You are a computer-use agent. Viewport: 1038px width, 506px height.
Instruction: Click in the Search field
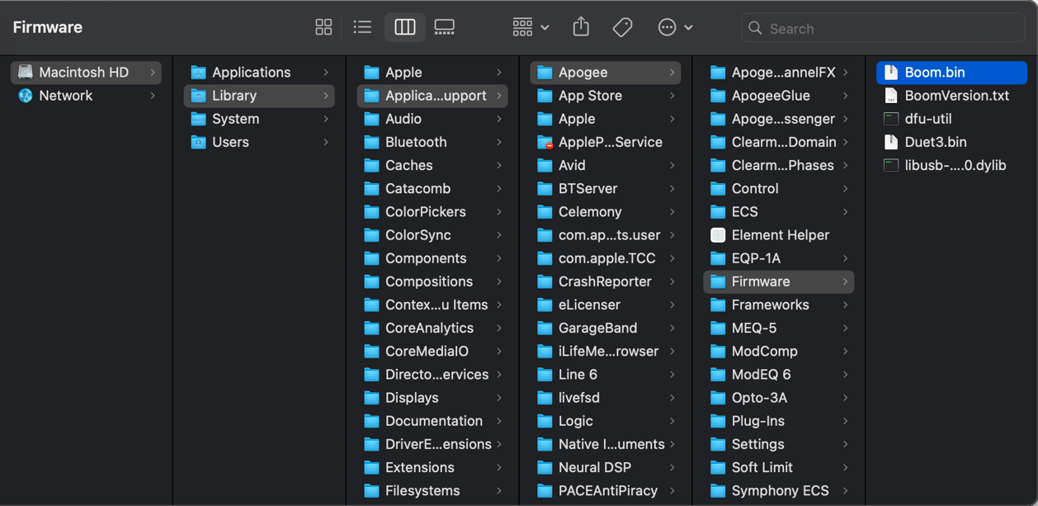click(891, 28)
